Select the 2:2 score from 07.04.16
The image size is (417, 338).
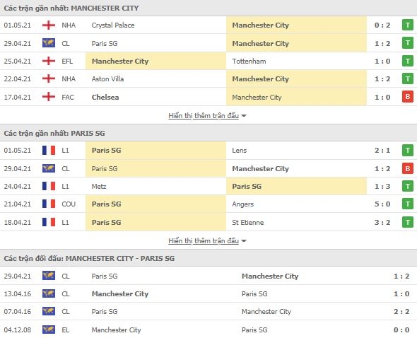point(401,311)
